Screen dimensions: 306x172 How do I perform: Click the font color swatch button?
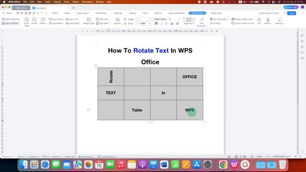pyautogui.click(x=172, y=23)
